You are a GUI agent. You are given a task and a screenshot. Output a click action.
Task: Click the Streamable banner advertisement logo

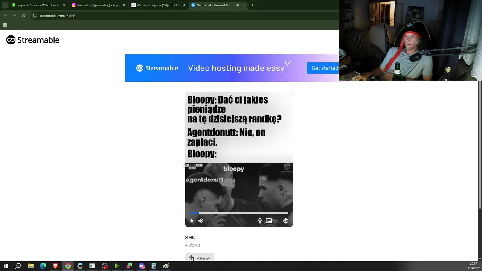(x=157, y=68)
